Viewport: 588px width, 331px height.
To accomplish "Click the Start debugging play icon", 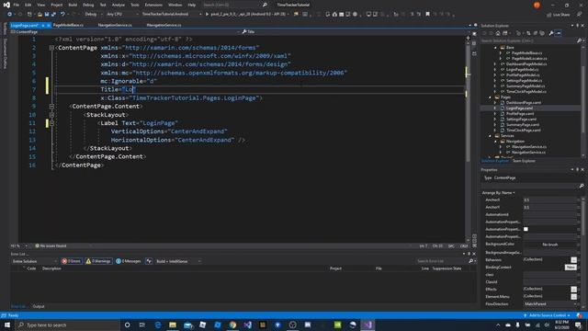I will pyautogui.click(x=207, y=15).
